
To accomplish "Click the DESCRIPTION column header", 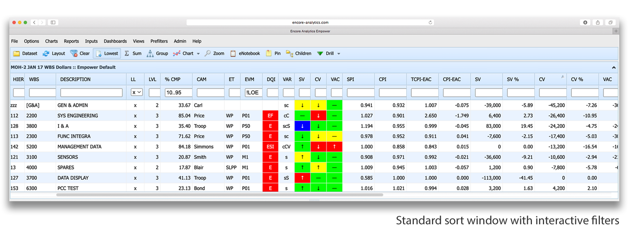I will [75, 79].
